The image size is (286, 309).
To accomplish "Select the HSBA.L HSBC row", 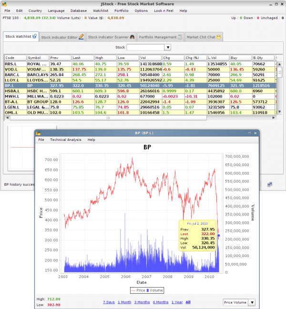I will (x=140, y=91).
